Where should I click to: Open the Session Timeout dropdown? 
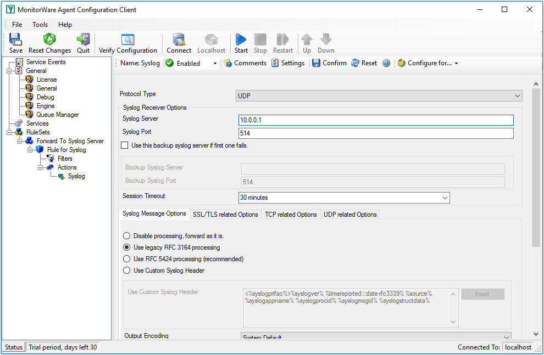click(x=344, y=198)
